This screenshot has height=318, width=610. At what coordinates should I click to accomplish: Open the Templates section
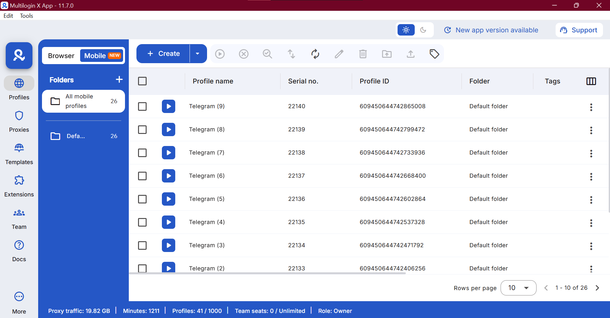19,154
